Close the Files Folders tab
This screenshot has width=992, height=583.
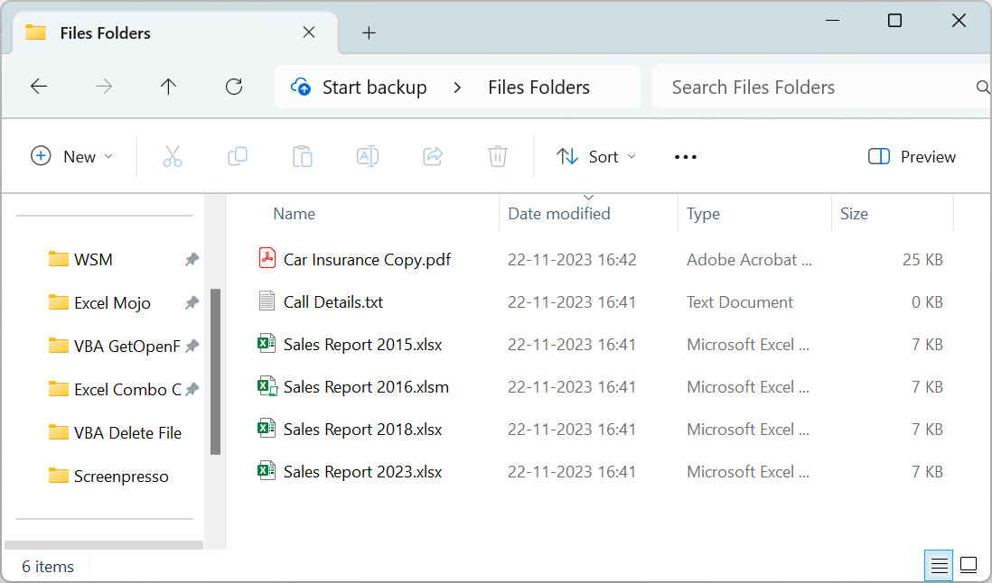coord(309,32)
